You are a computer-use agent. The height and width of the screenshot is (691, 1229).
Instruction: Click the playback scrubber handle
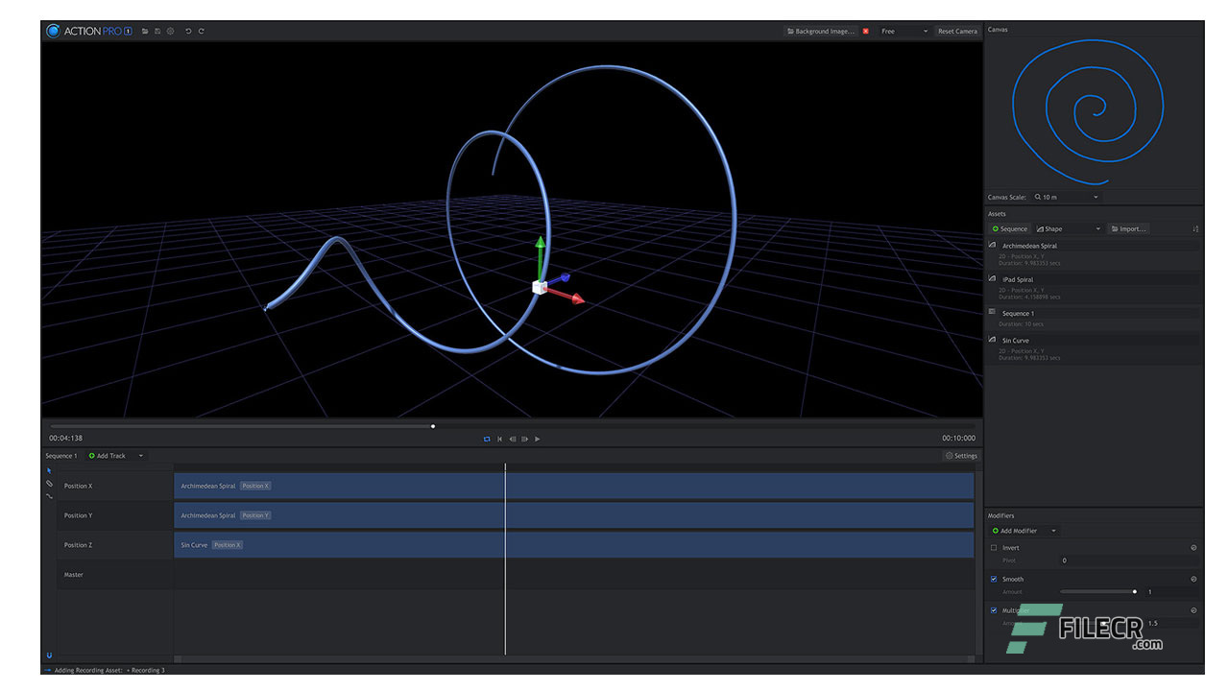(x=433, y=426)
